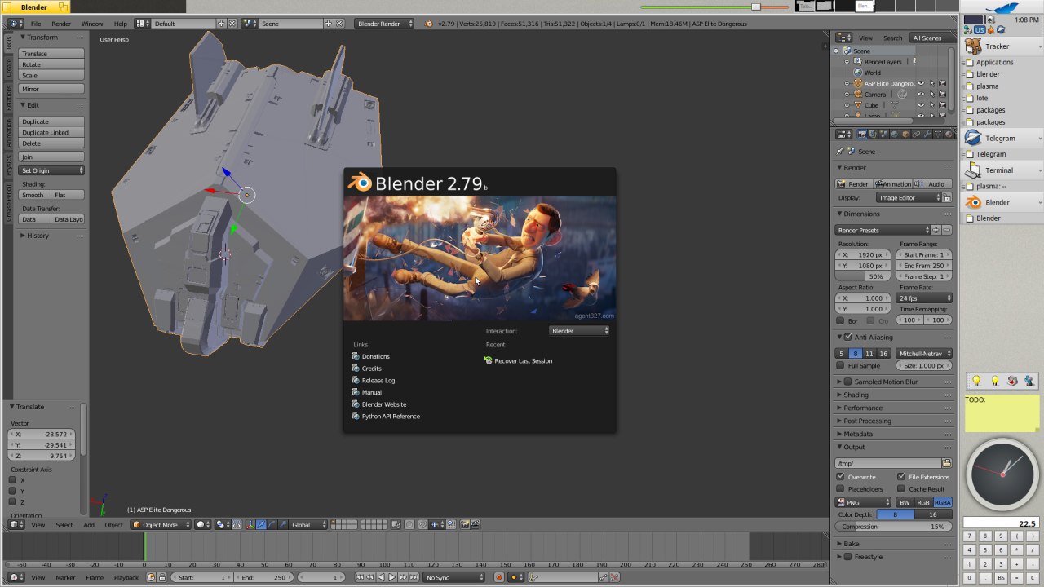Toggle the Anti-Aliasing checkbox

click(x=848, y=337)
